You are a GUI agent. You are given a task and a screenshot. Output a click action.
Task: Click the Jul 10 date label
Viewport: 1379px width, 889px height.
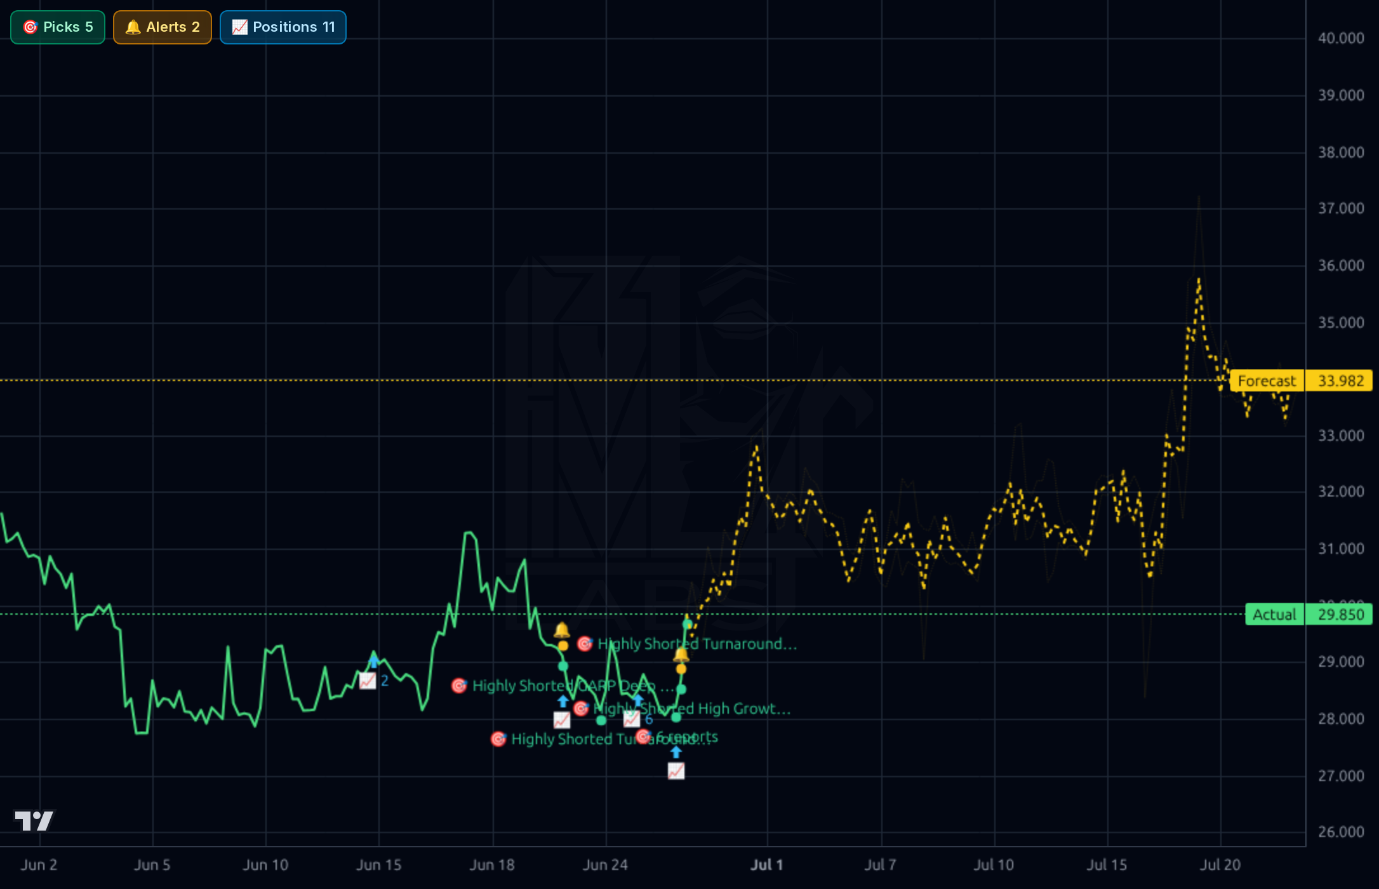click(x=994, y=865)
